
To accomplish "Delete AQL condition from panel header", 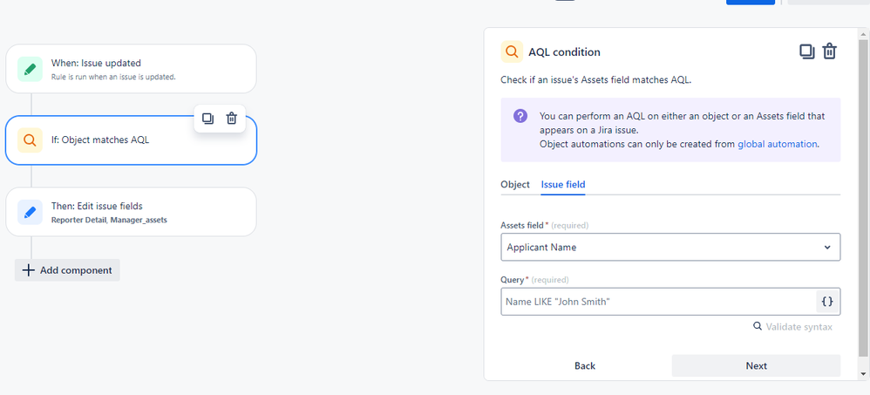I will (x=830, y=51).
